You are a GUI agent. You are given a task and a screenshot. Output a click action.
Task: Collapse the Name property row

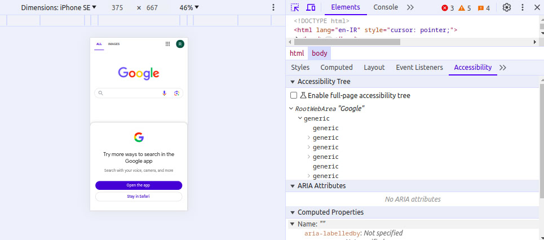pyautogui.click(x=292, y=224)
